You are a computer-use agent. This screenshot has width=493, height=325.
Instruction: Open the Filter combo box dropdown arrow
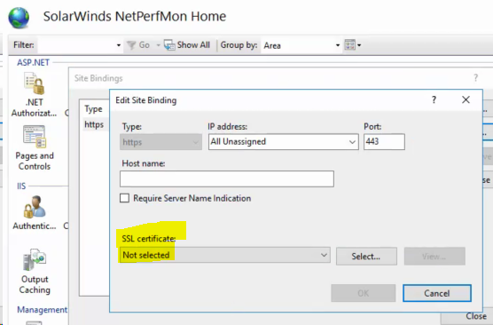tap(119, 45)
